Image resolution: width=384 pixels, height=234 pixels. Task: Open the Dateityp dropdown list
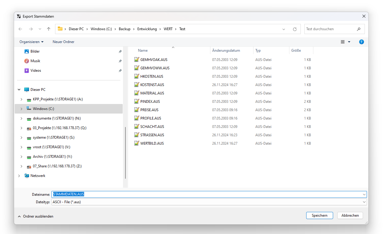(x=364, y=202)
